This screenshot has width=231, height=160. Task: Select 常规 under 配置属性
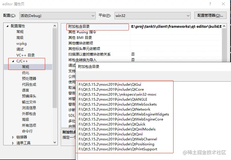pyautogui.click(x=20, y=32)
